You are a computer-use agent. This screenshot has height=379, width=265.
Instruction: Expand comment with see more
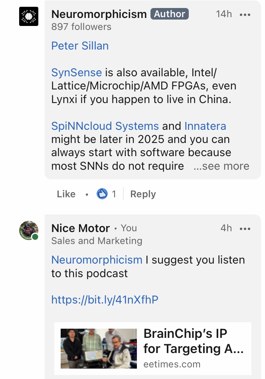pyautogui.click(x=221, y=166)
